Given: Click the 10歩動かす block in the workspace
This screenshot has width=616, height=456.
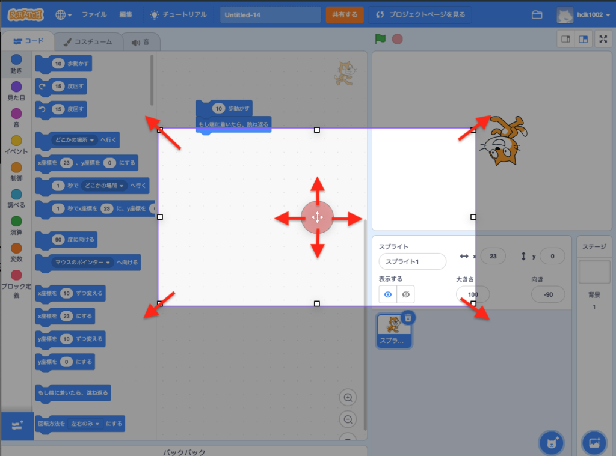Looking at the screenshot, I should (x=224, y=108).
